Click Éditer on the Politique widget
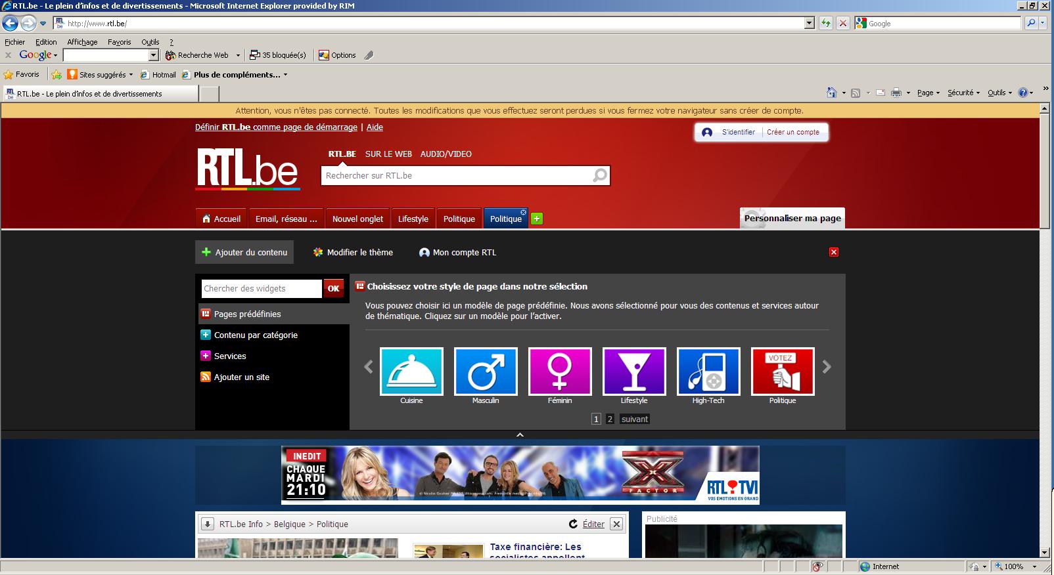This screenshot has width=1054, height=575. point(593,524)
